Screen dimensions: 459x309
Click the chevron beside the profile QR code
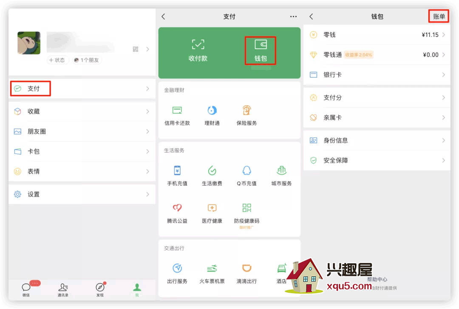(147, 49)
